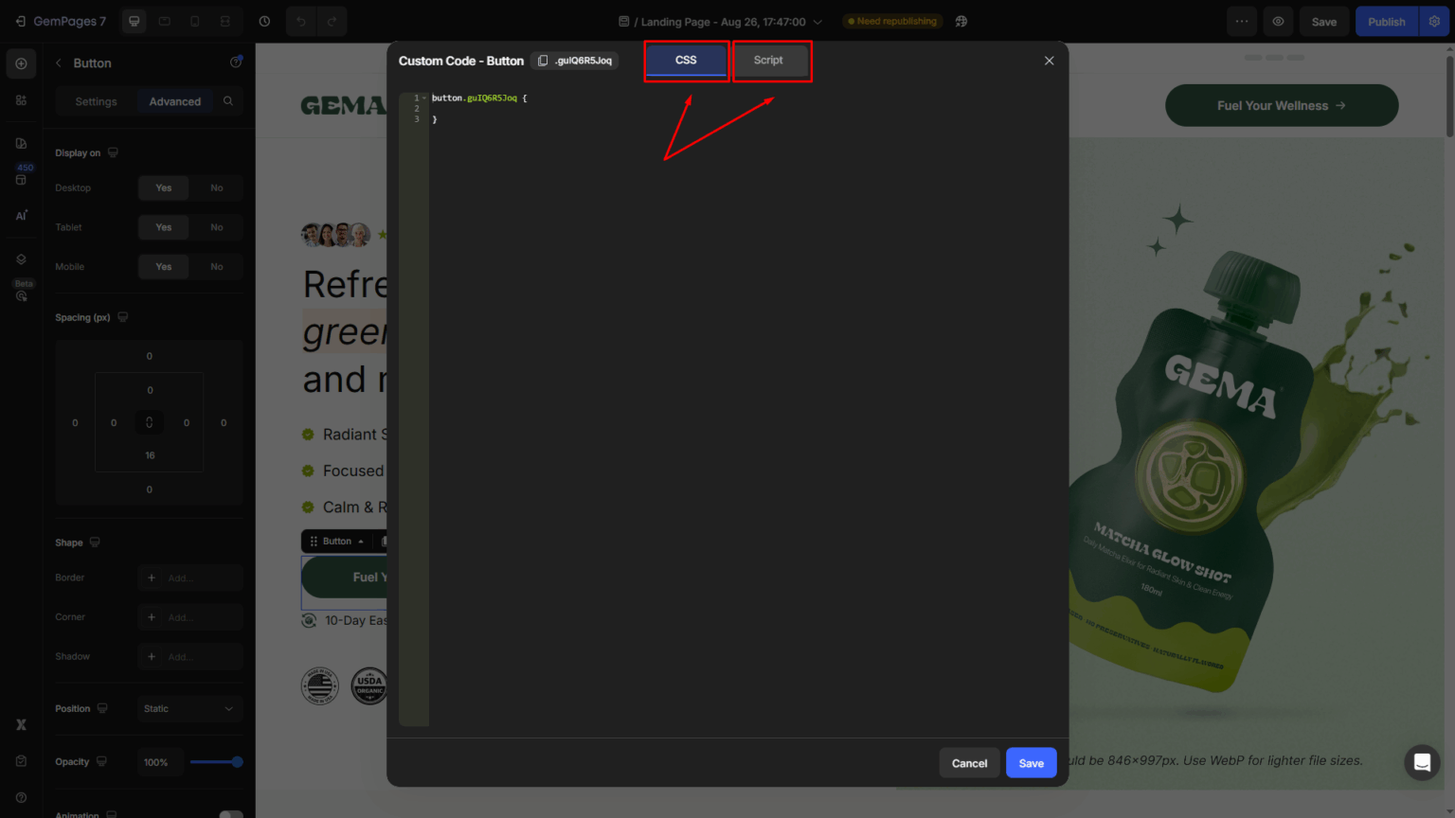Set Desktop display to Yes
This screenshot has width=1455, height=818.
pos(164,187)
